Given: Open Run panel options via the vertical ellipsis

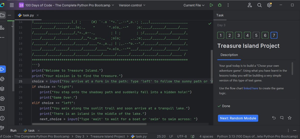Looking at the screenshot, I should click(288, 131).
